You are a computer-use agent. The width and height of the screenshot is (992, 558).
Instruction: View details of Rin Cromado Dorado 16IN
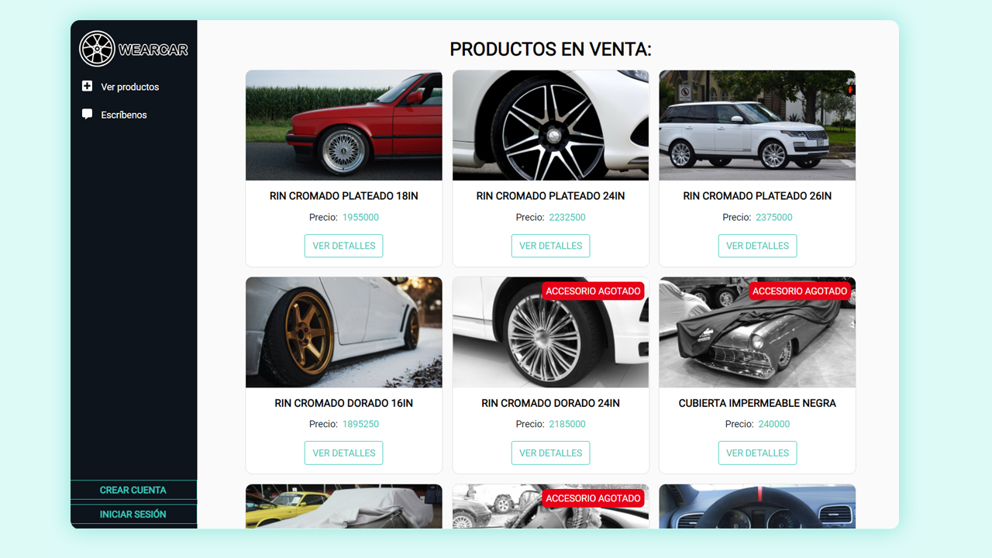click(x=343, y=453)
